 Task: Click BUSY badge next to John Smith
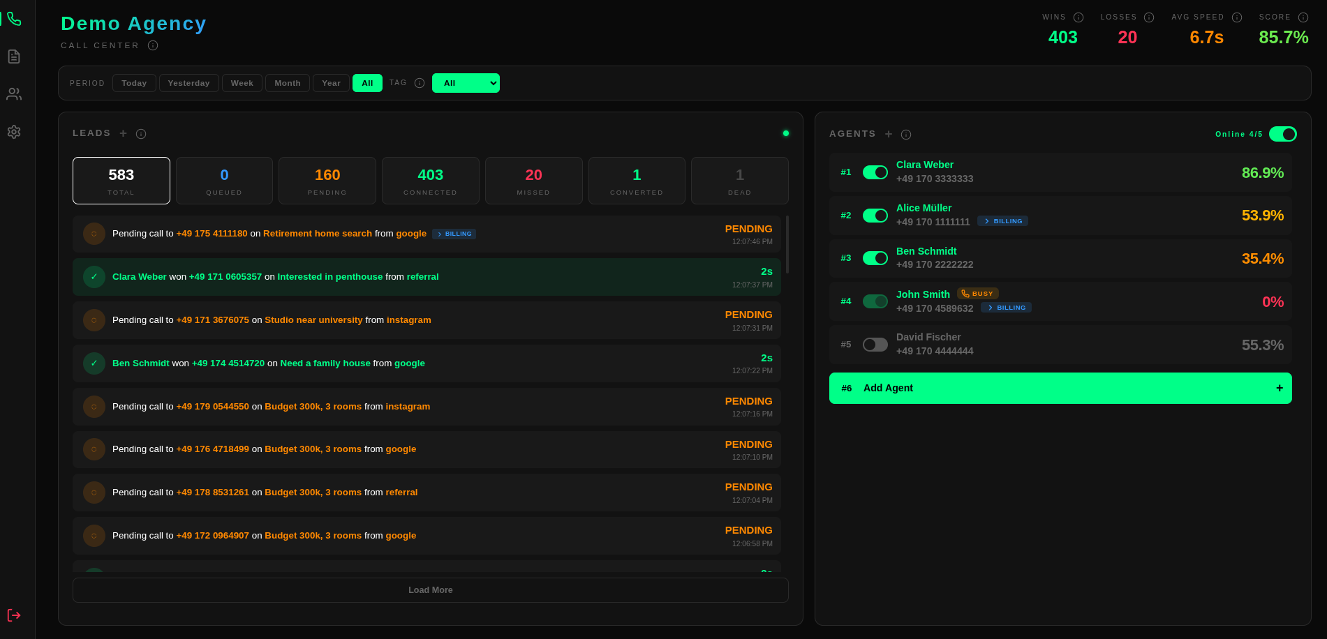[x=977, y=294]
